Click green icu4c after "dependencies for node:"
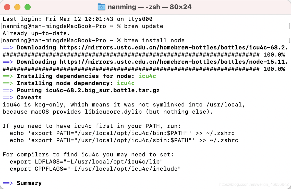 [x=147, y=76]
